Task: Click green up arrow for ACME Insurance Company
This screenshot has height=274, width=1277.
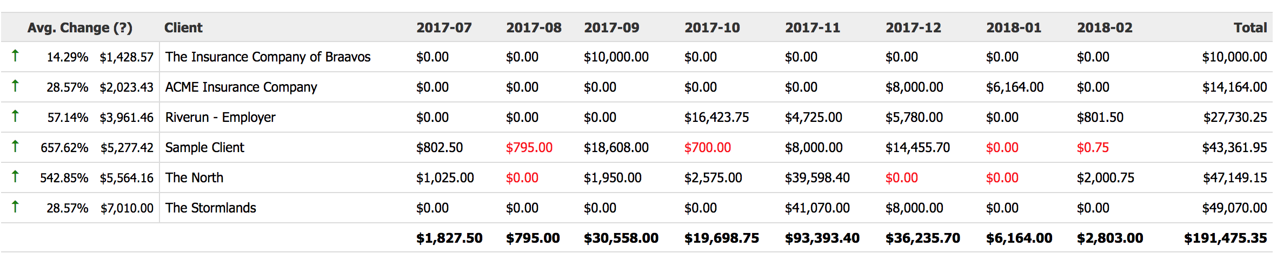Action: coord(15,85)
